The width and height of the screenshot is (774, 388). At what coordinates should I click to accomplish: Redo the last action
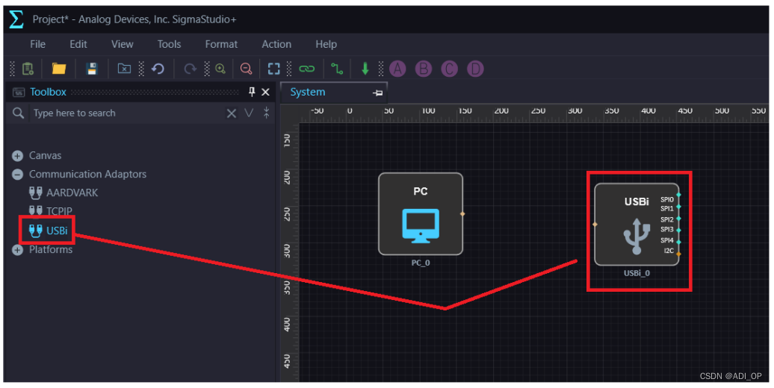coord(190,69)
